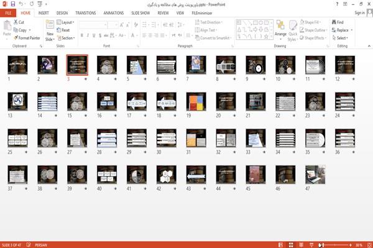The image size is (373, 248).
Task: Expand the Layout dropdown
Action: 65,22
